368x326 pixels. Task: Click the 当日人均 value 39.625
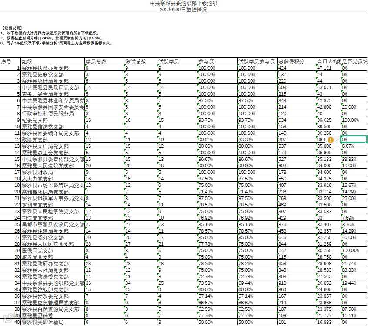coord(328,120)
